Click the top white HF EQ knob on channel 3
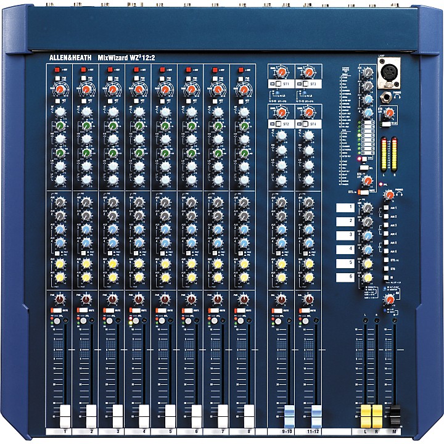This screenshot has width=444, height=444. 113,112
